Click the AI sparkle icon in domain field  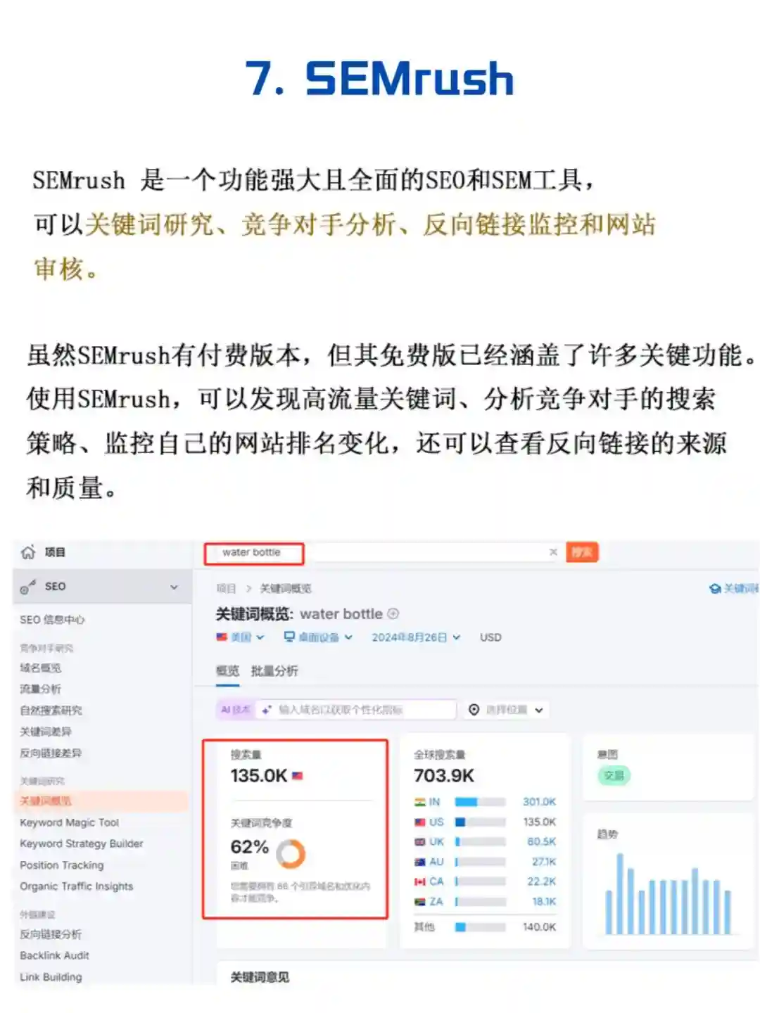[266, 710]
